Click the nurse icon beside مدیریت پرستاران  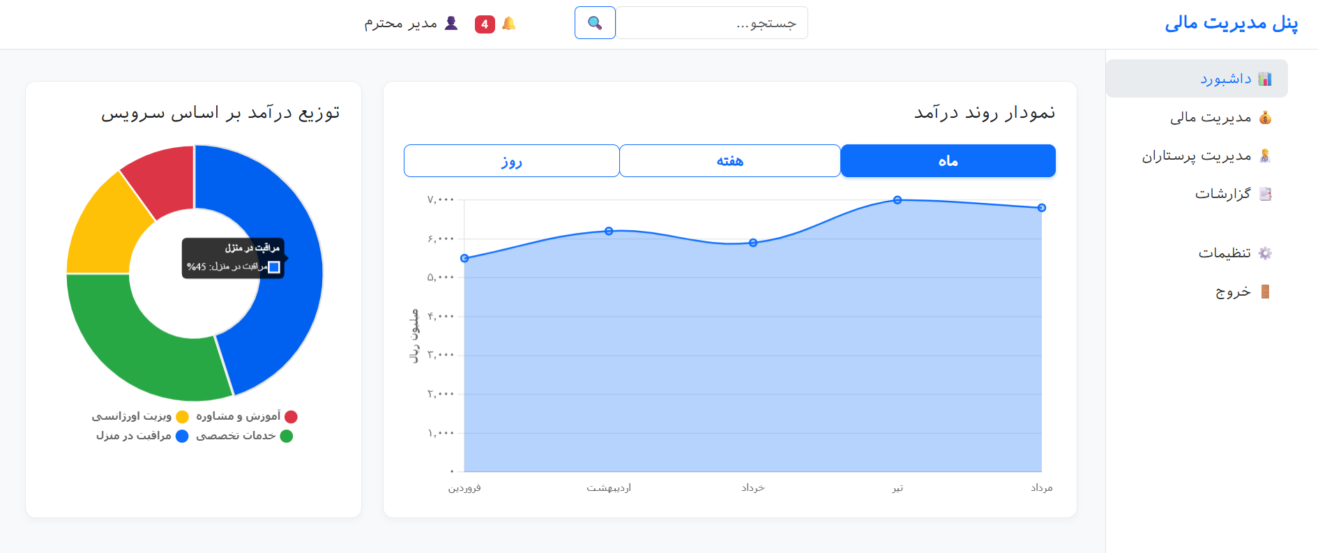(1265, 156)
